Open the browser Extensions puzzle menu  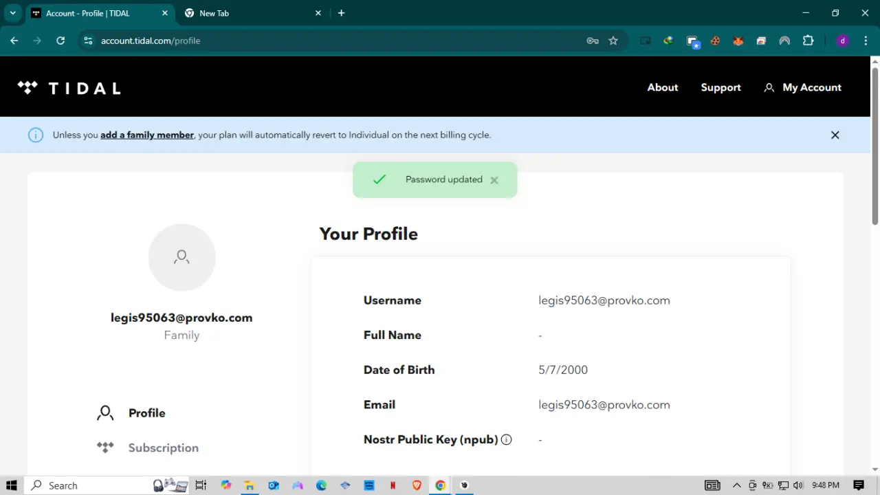click(x=808, y=41)
